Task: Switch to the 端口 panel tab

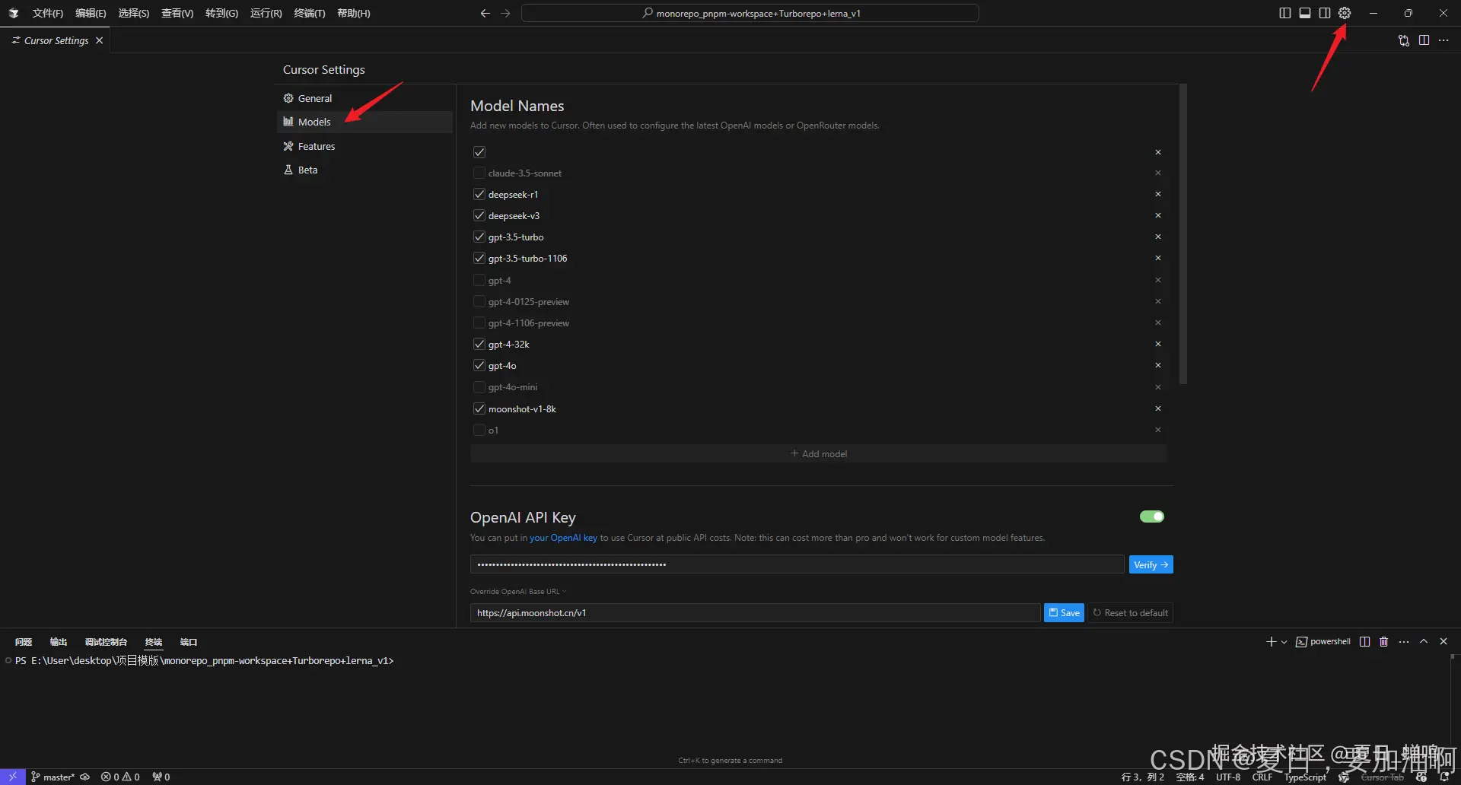Action: [189, 642]
